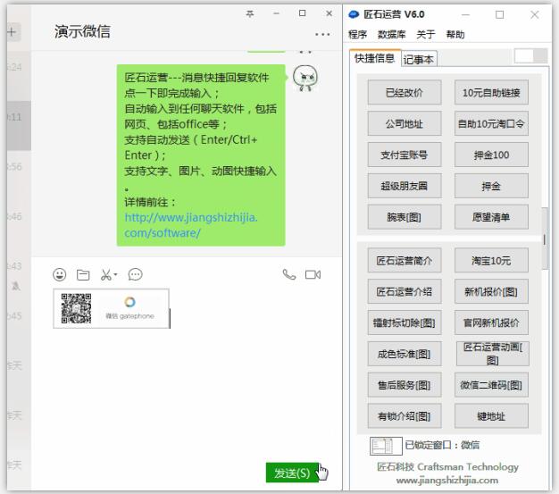
Task: Select the scissors screenshot tool
Action: (105, 275)
